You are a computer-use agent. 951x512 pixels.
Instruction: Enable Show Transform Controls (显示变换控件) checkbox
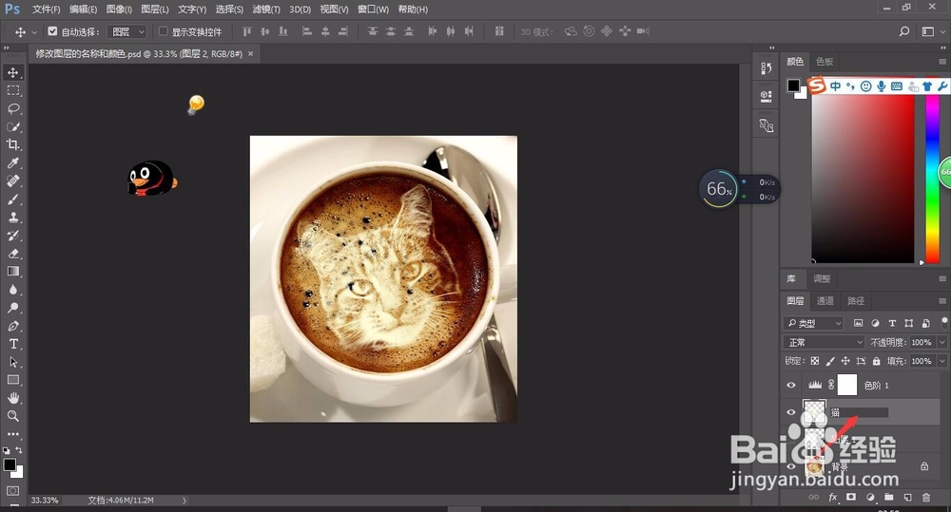pyautogui.click(x=163, y=31)
